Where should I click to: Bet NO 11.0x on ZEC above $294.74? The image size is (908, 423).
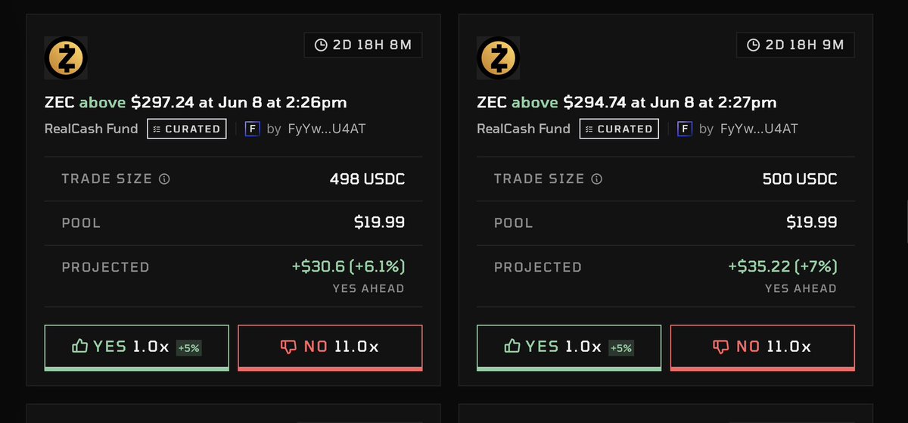click(x=763, y=347)
